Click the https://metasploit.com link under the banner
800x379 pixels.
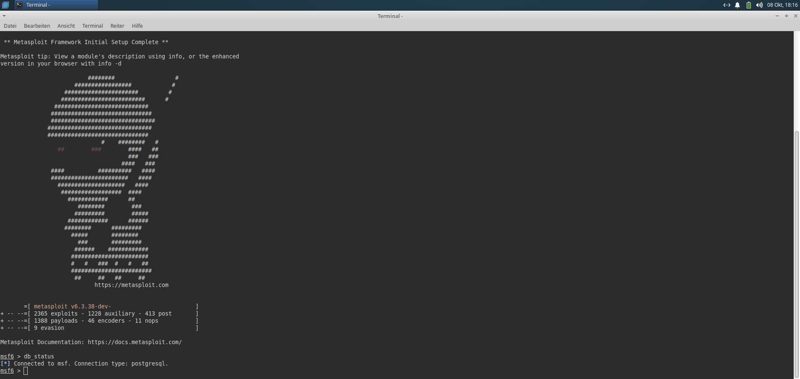tap(131, 285)
